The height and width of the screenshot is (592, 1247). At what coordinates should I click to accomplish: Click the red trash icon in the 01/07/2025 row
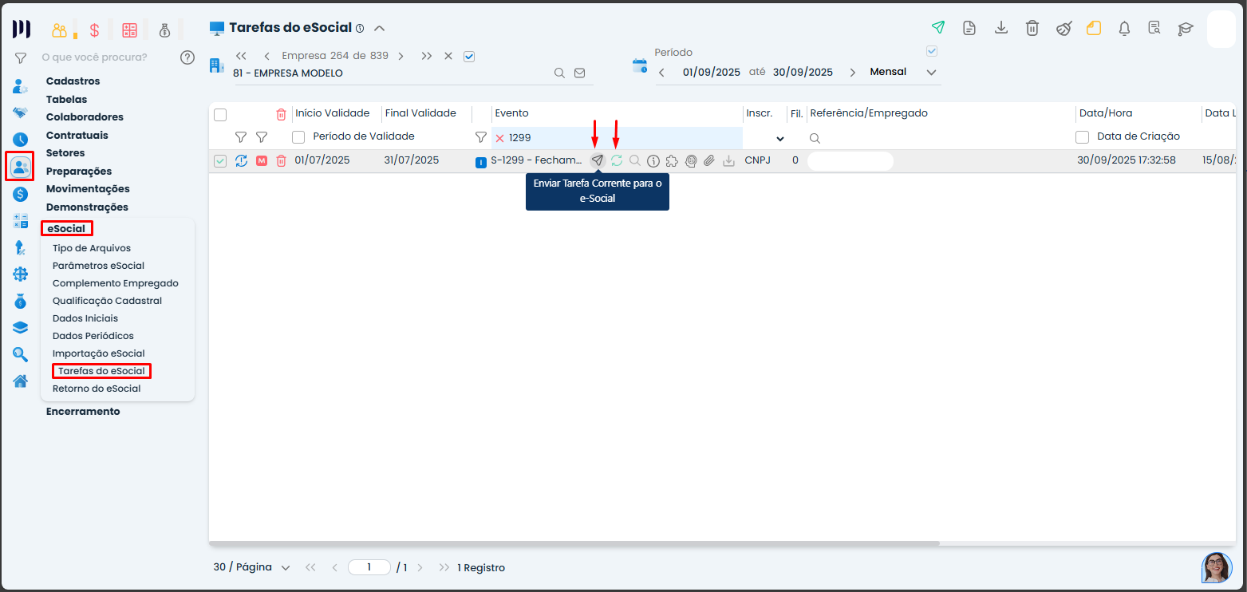pos(281,161)
